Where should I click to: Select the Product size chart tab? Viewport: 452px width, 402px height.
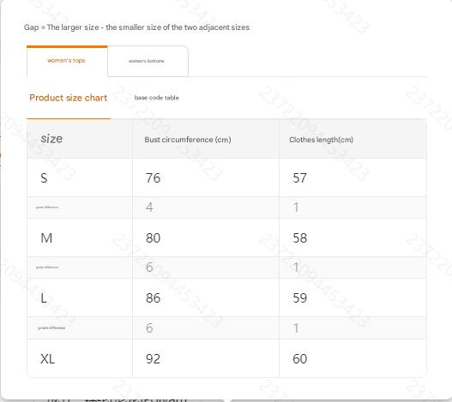69,98
